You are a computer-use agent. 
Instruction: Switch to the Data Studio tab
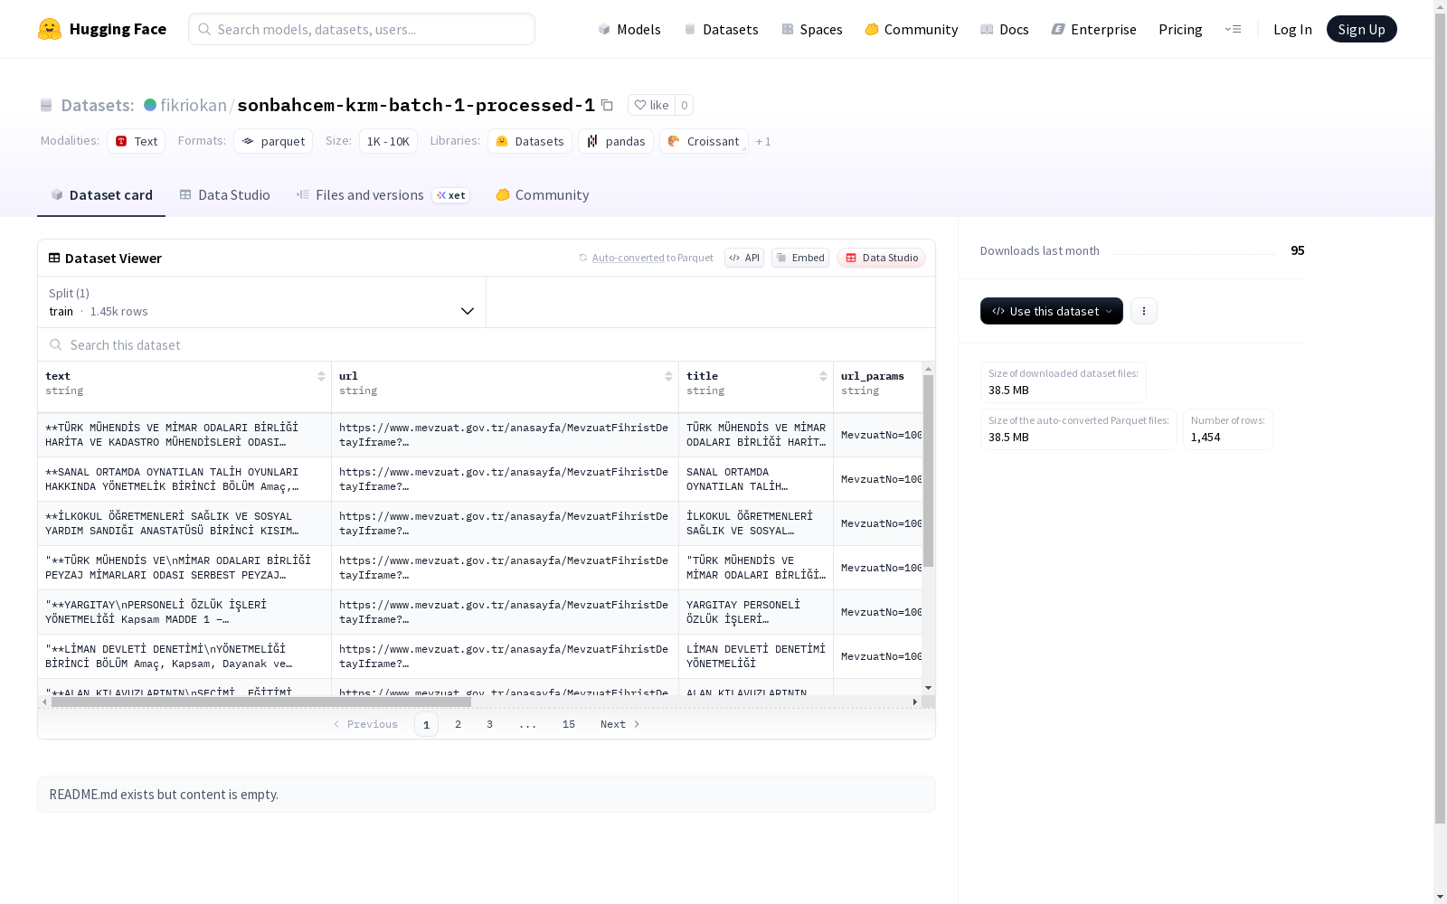coord(224,195)
